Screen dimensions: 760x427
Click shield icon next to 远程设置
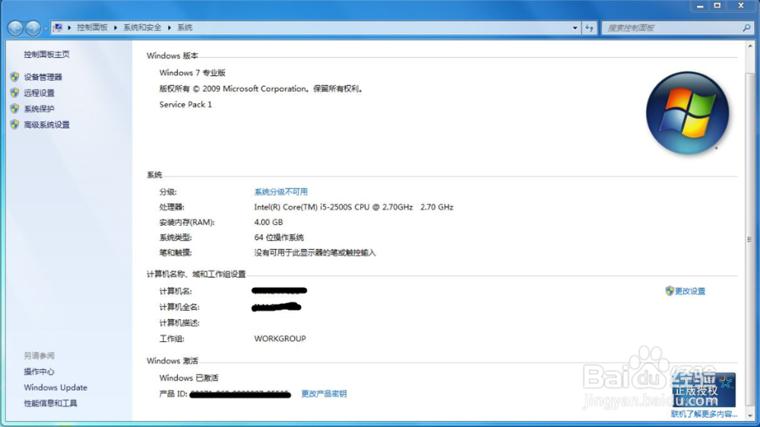tap(14, 93)
